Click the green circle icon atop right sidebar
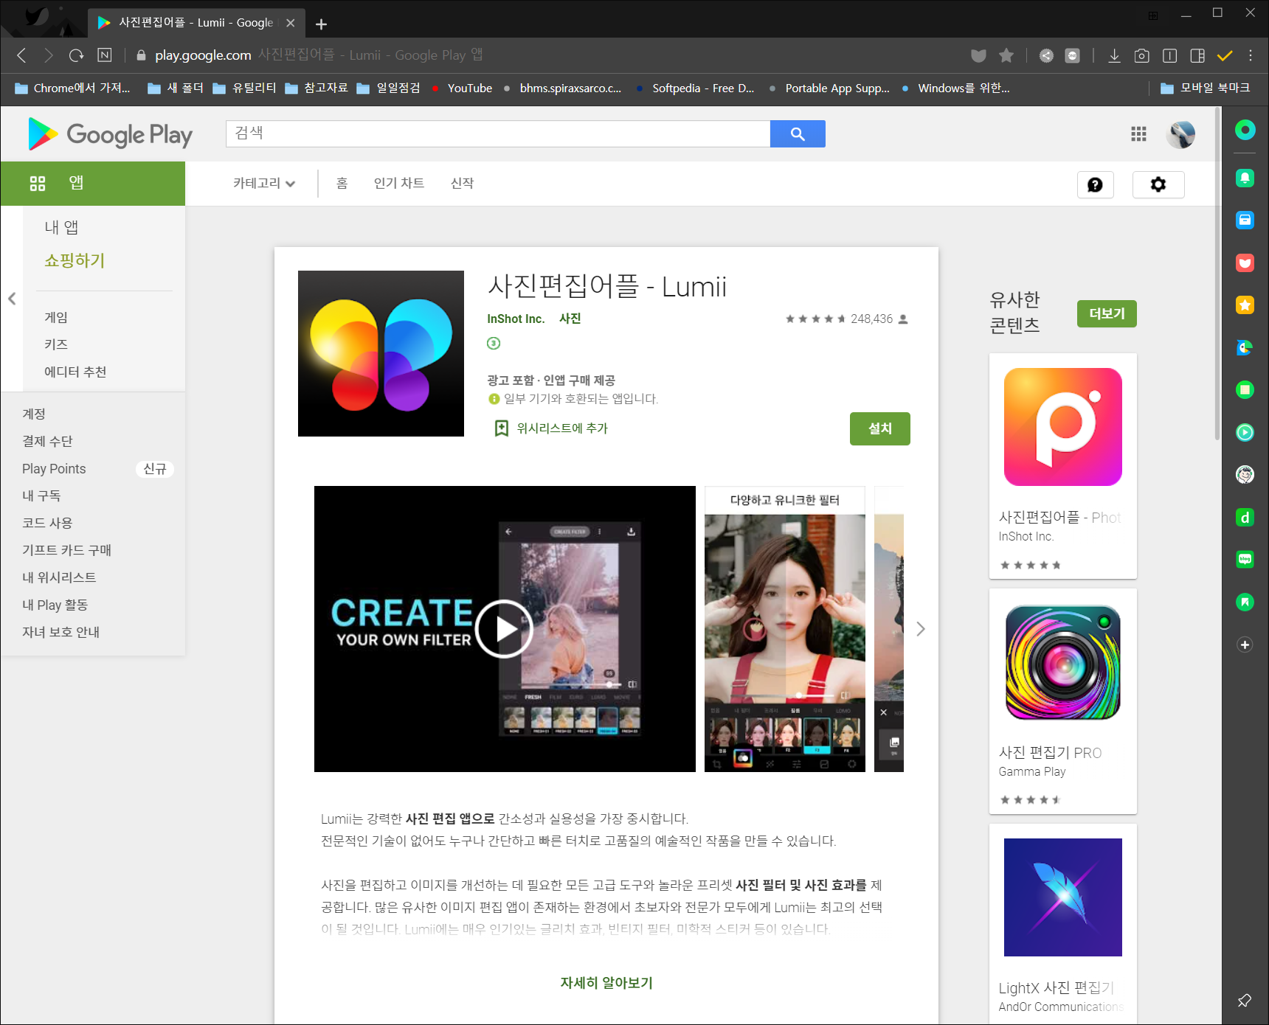Viewport: 1269px width, 1025px height. coord(1245,131)
